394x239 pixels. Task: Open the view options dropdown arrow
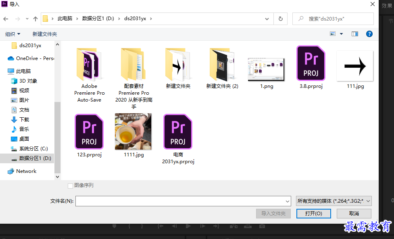tap(341, 34)
